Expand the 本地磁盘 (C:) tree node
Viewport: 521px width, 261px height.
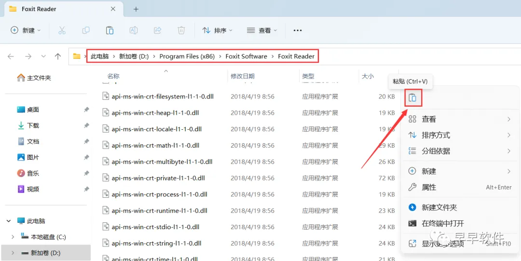13,237
